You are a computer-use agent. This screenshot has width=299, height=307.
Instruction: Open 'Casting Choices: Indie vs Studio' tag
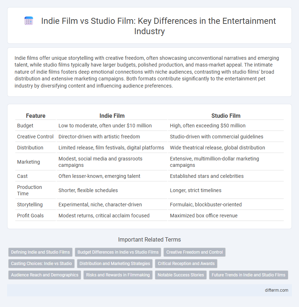[x=41, y=264]
